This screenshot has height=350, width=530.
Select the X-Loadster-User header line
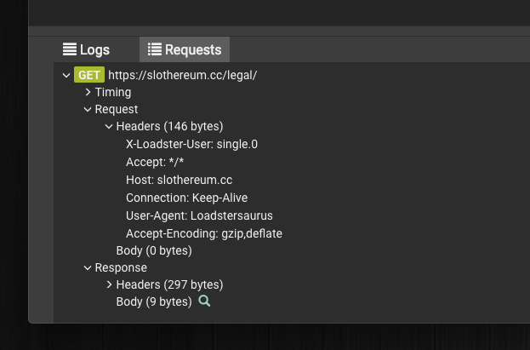click(191, 144)
